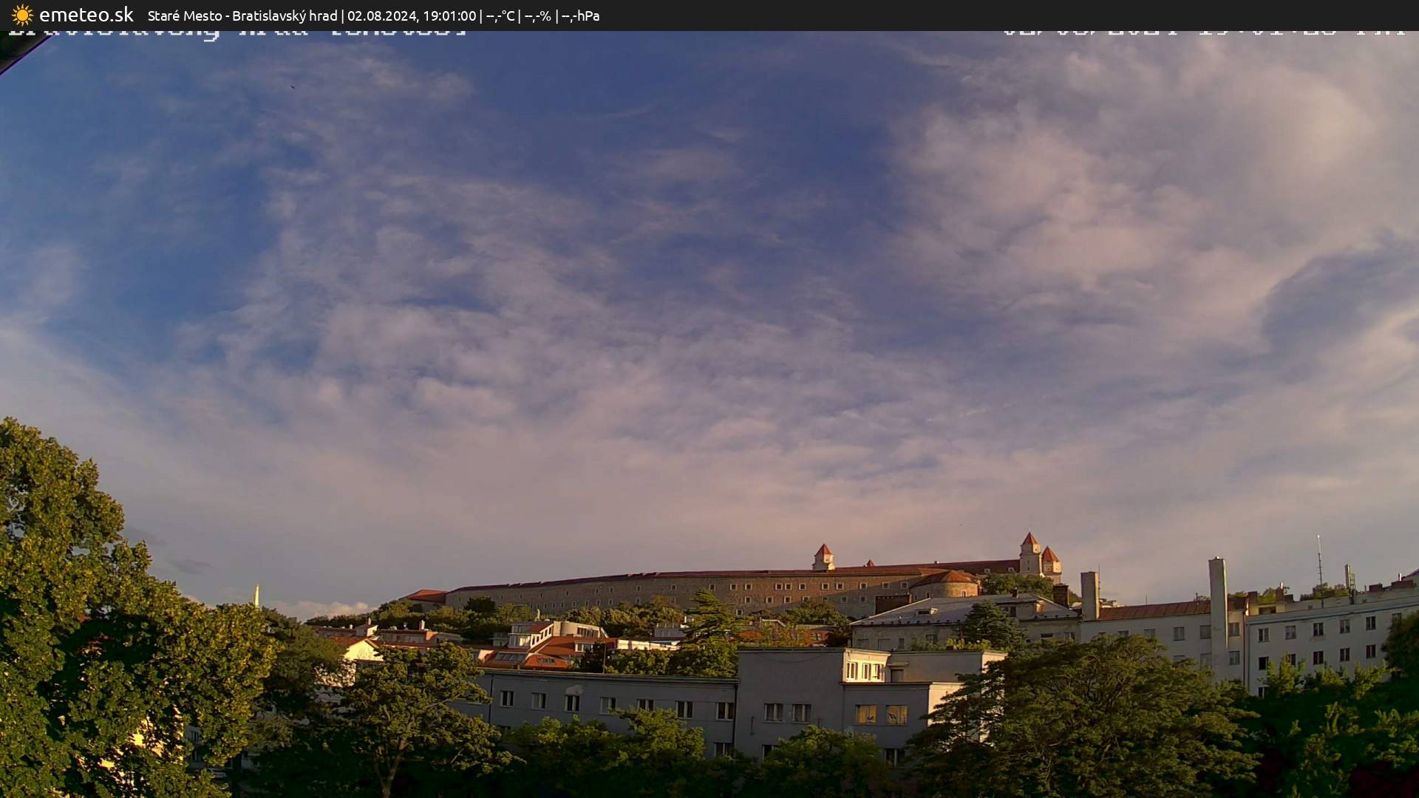Viewport: 1419px width, 798px height.
Task: Click the sky area of the webcam feed
Action: pos(709,259)
